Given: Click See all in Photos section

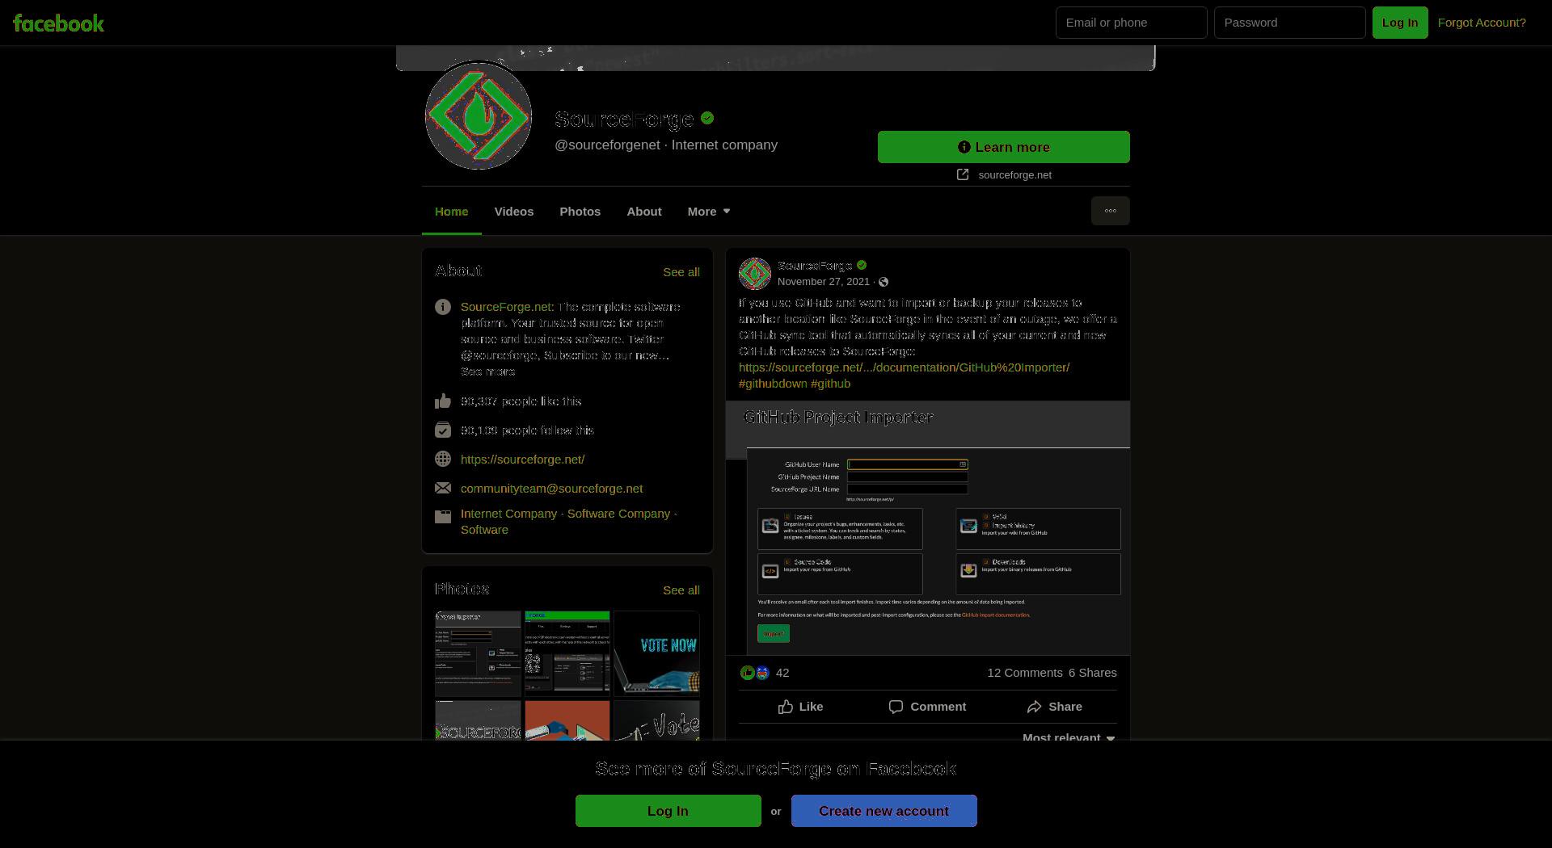Looking at the screenshot, I should (681, 590).
